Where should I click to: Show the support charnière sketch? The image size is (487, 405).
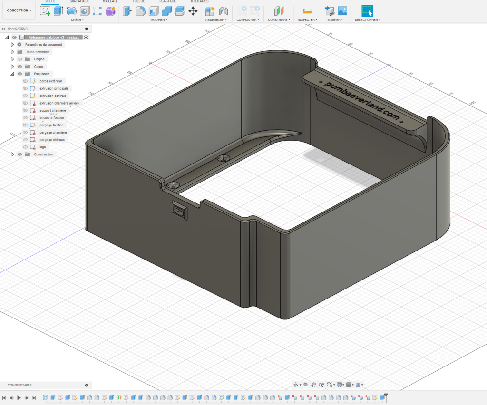click(x=26, y=110)
